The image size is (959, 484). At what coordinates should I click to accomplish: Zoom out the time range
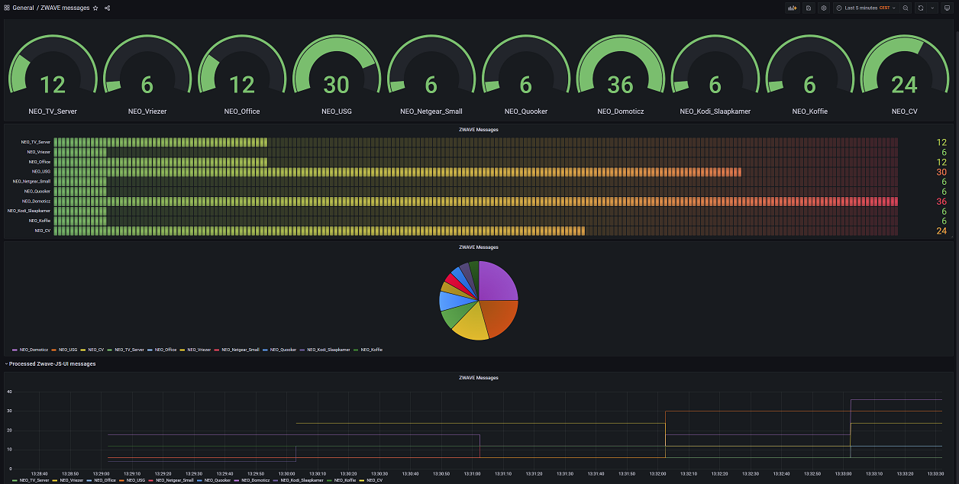906,8
